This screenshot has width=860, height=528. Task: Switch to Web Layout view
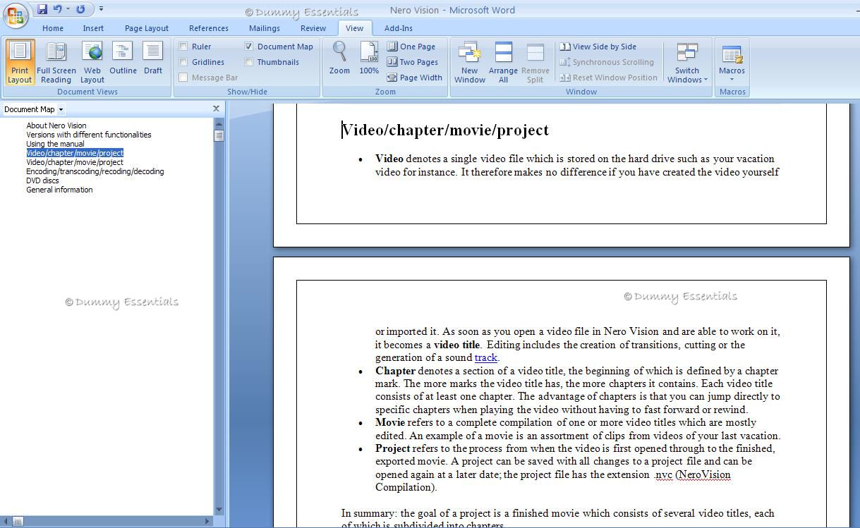[92, 62]
